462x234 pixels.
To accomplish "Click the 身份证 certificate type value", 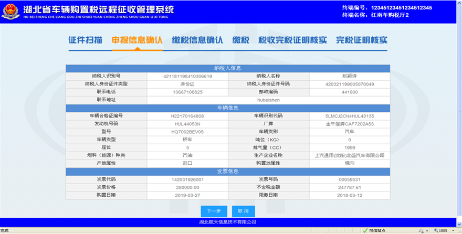I will (187, 84).
